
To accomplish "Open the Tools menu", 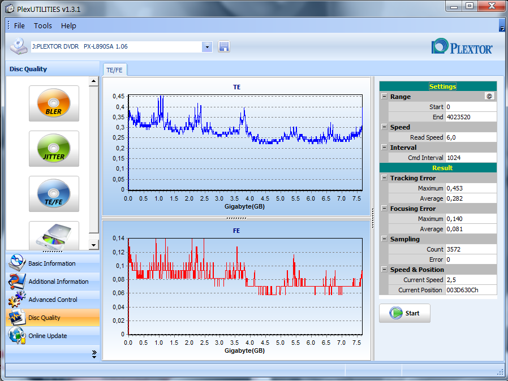I will click(43, 25).
